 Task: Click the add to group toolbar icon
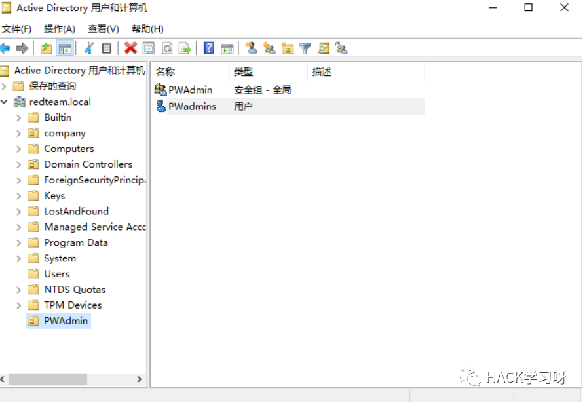click(x=341, y=48)
